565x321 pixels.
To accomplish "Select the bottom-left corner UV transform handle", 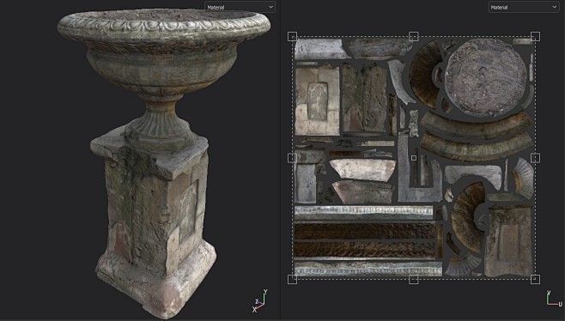I will [x=292, y=279].
